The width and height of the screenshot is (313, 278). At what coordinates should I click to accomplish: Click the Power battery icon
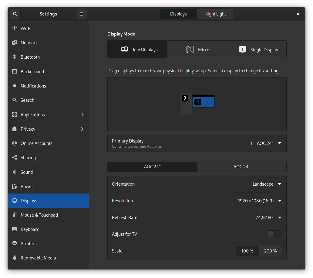(x=14, y=187)
